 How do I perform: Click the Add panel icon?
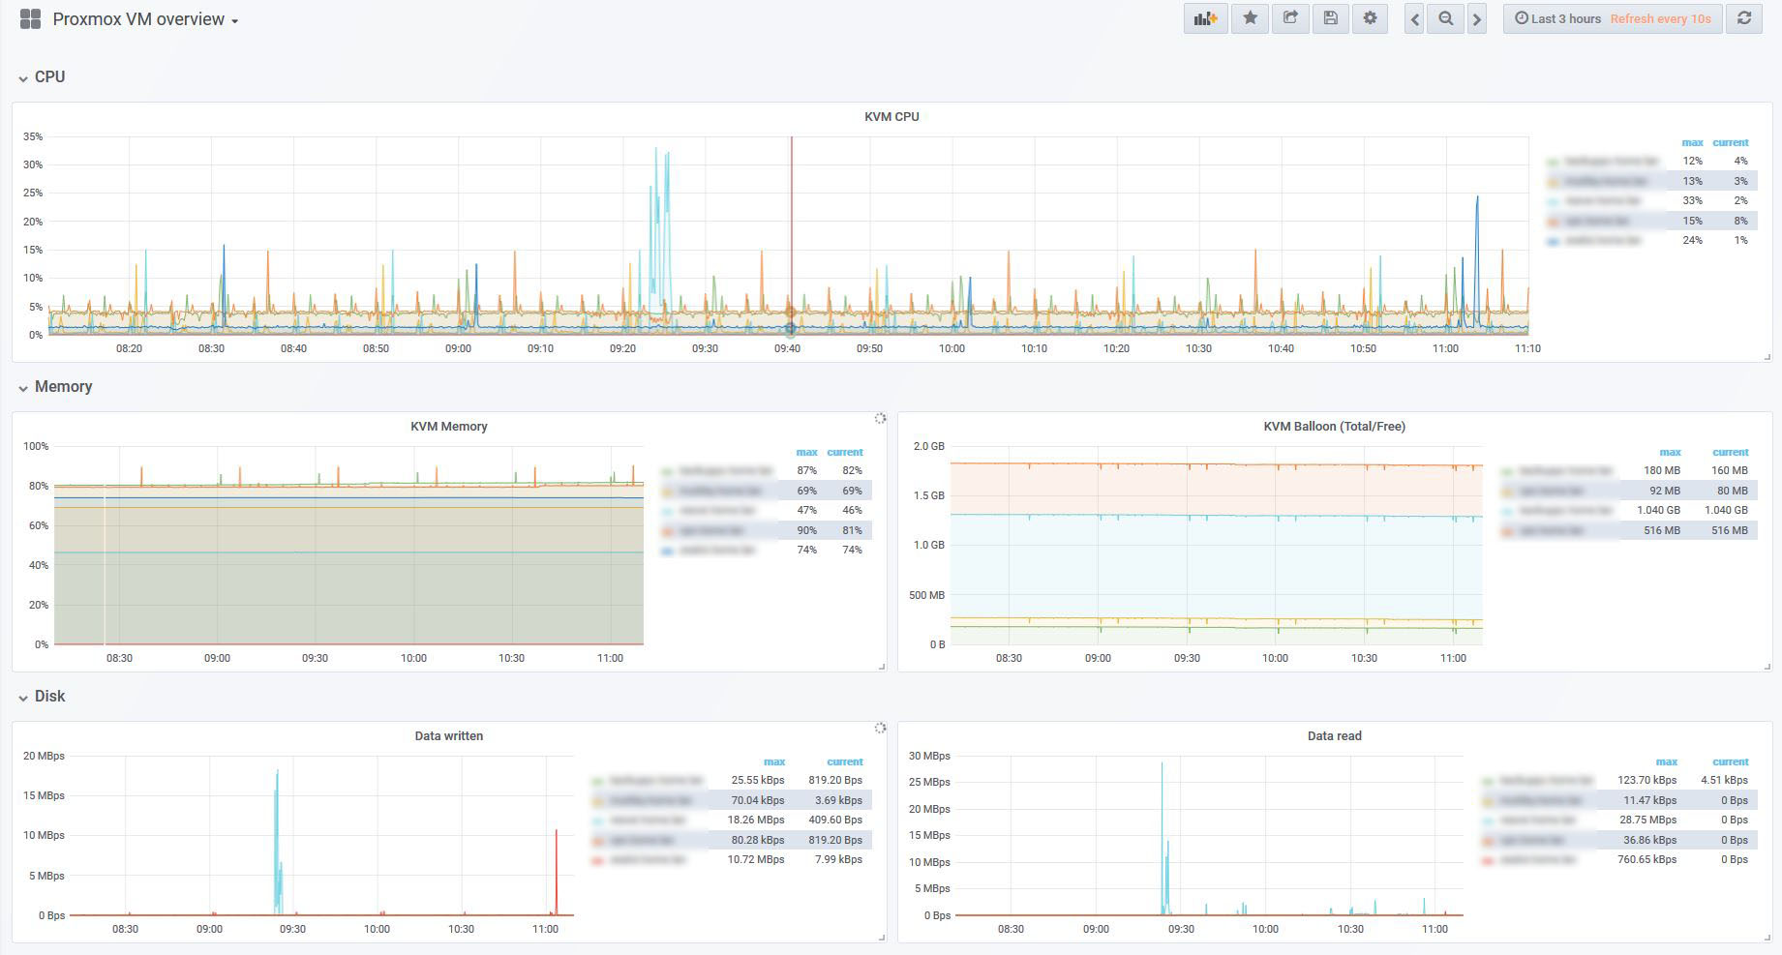[x=1205, y=18]
